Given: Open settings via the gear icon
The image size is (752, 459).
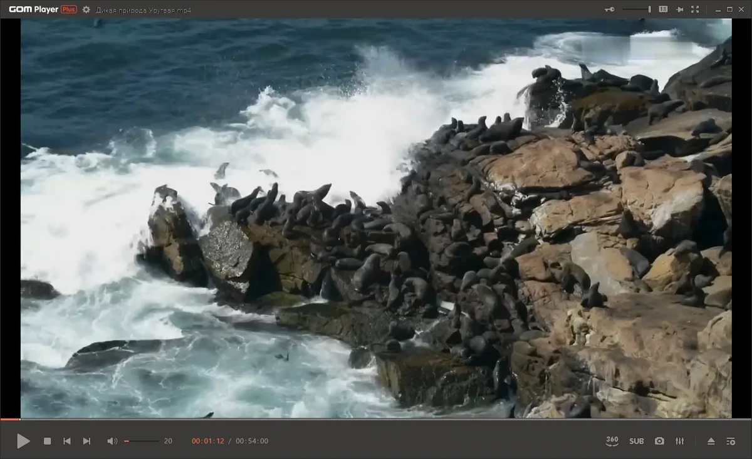Looking at the screenshot, I should coord(86,9).
